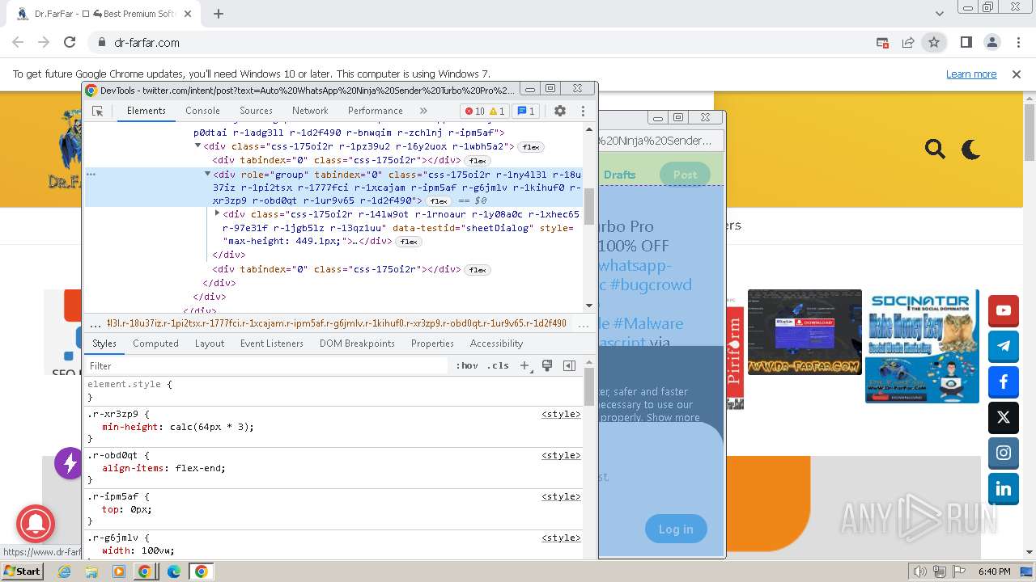1036x582 pixels.
Task: Open website search magnifier icon
Action: pyautogui.click(x=935, y=149)
